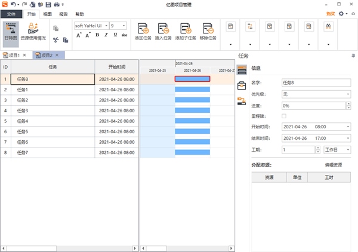Image resolution: width=358 pixels, height=252 pixels.
Task: Toggle bold text formatting
Action: pos(97,35)
